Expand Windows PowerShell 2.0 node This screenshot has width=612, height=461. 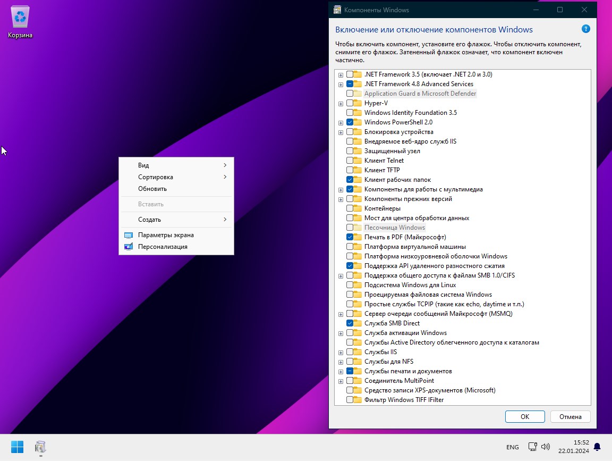341,123
